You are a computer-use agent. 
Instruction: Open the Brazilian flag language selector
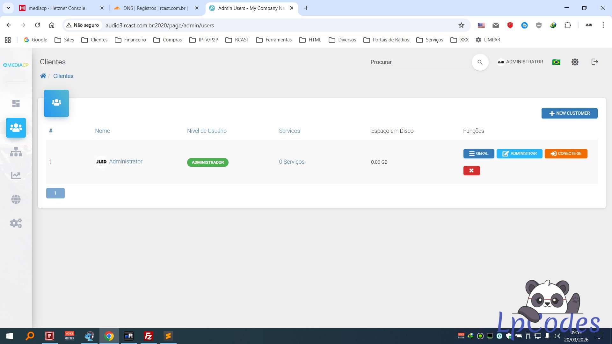coord(556,62)
